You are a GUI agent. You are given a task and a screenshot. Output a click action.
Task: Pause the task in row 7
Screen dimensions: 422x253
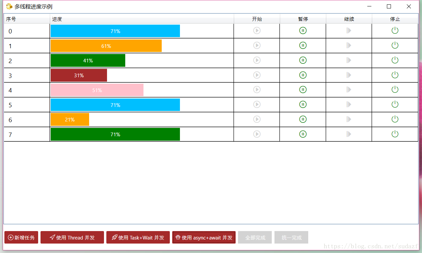(303, 134)
